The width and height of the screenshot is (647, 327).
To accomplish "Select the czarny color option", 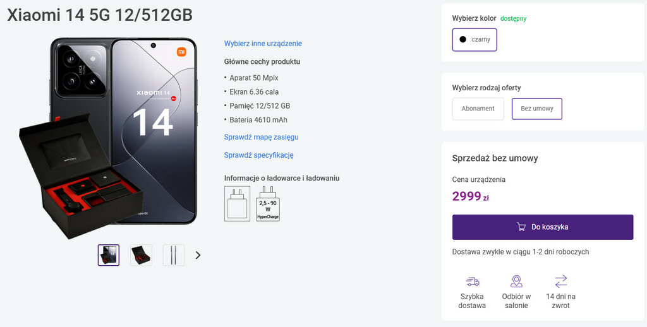I will click(x=475, y=40).
